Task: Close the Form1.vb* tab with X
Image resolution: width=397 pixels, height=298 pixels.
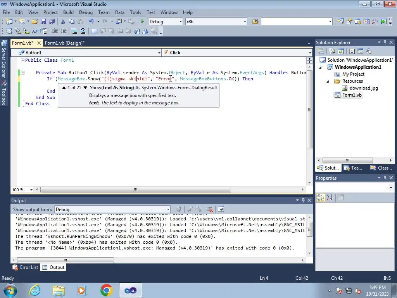Action: [x=39, y=43]
